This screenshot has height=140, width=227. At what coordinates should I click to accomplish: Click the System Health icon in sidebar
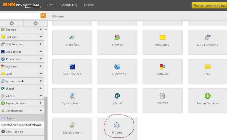[3, 81]
